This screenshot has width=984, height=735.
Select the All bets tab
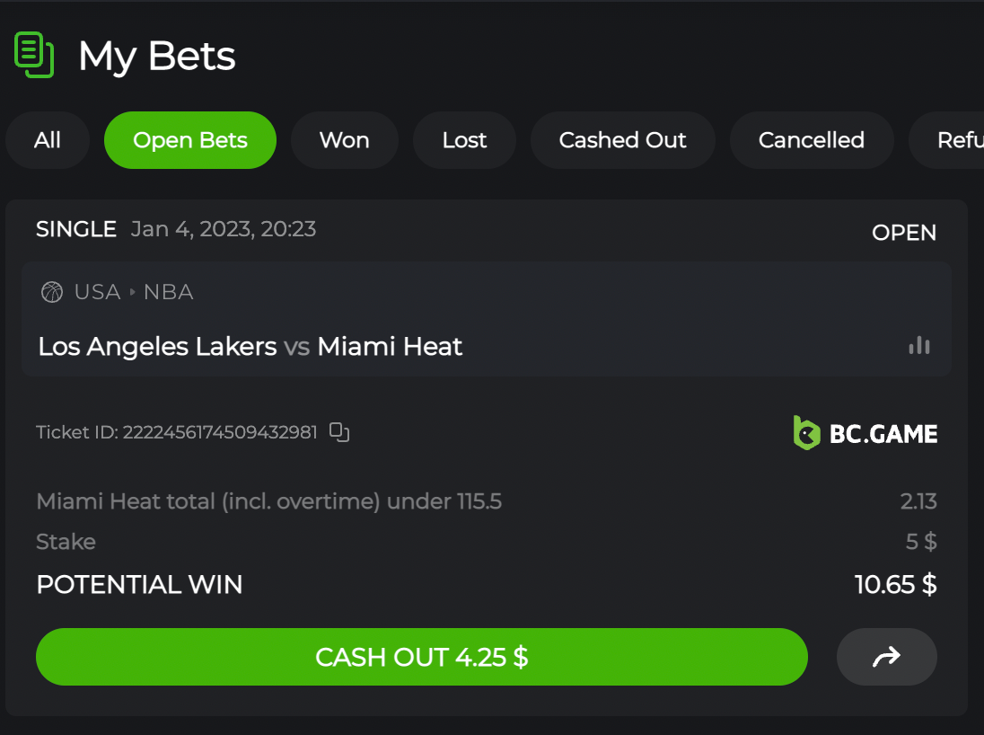click(48, 140)
